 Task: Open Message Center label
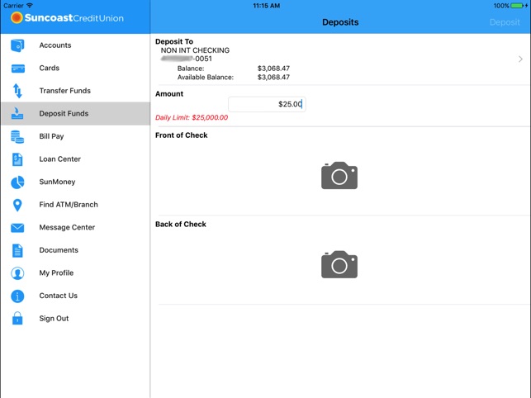(x=67, y=227)
